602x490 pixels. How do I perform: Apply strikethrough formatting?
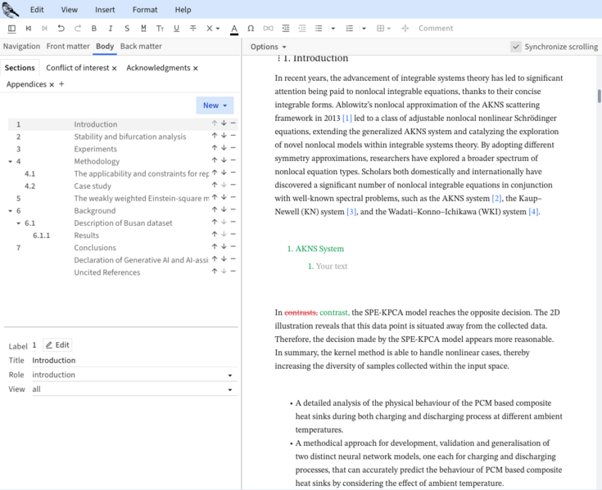[x=193, y=29]
